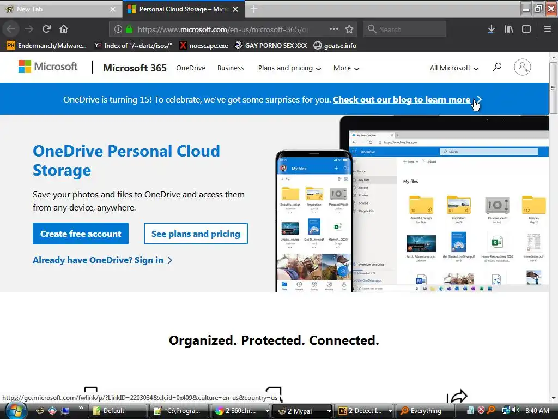The height and width of the screenshot is (419, 558).
Task: Click the page vertical scrollbar thumb
Action: (x=554, y=88)
